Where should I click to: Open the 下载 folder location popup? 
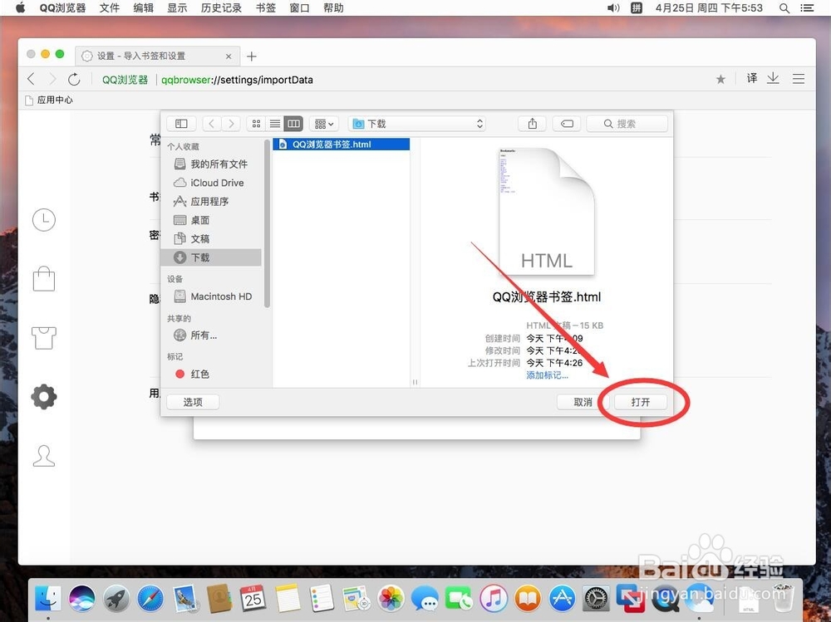[x=417, y=124]
